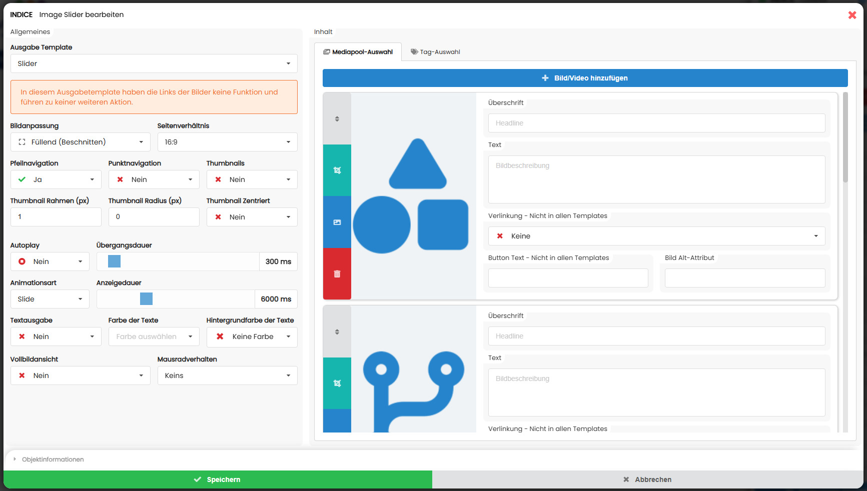The height and width of the screenshot is (491, 867).
Task: Switch to the Tag-Auswahl tab
Action: (x=435, y=52)
